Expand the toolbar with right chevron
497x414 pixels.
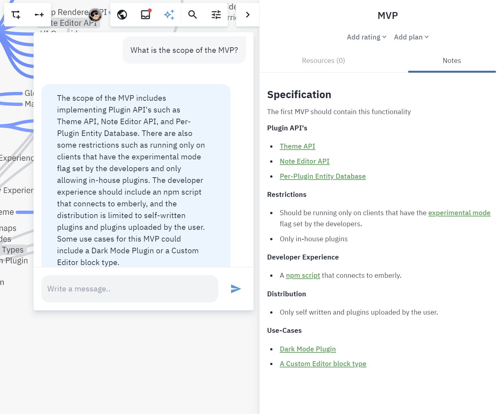(x=248, y=15)
